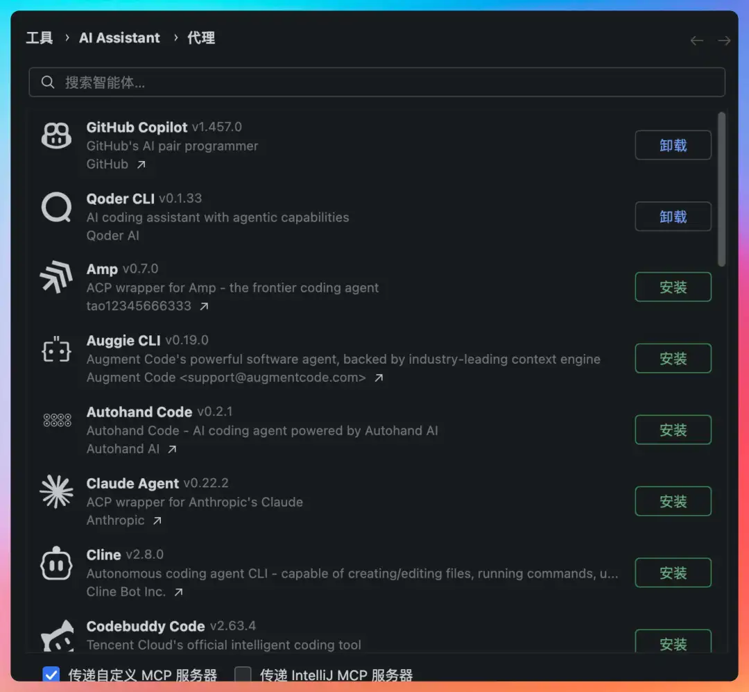Click the Codebuddy Code title text
Viewport: 749px width, 692px height.
point(145,627)
